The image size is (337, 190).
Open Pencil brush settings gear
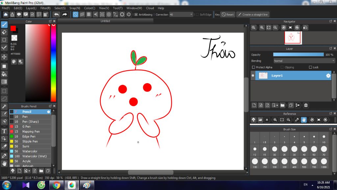pyautogui.click(x=49, y=111)
